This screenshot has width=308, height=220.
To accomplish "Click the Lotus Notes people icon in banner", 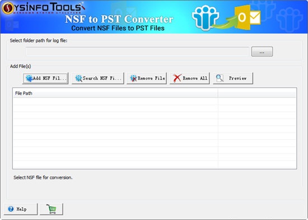I will point(206,18).
